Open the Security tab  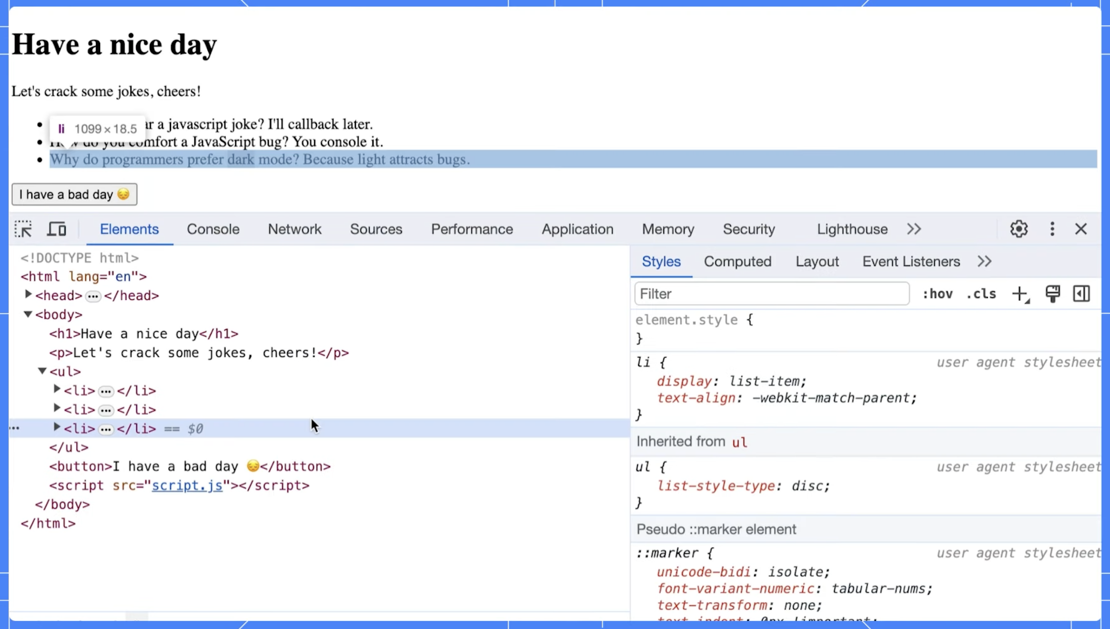[x=749, y=229]
